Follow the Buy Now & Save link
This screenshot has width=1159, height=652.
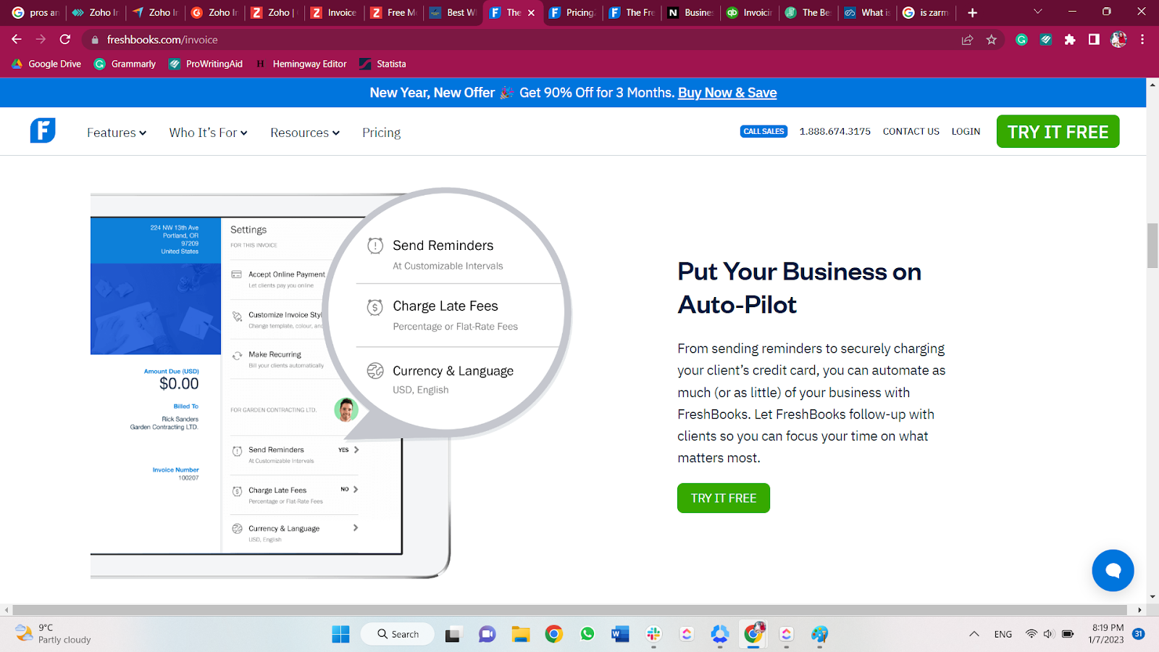coord(727,93)
